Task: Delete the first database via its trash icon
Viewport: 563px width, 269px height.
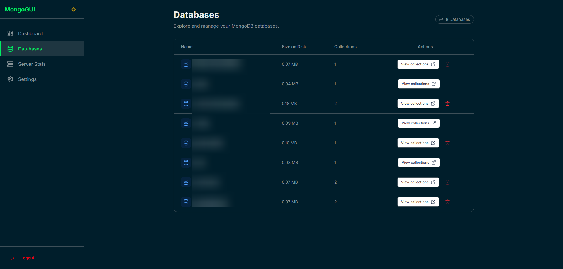Action: pos(447,64)
